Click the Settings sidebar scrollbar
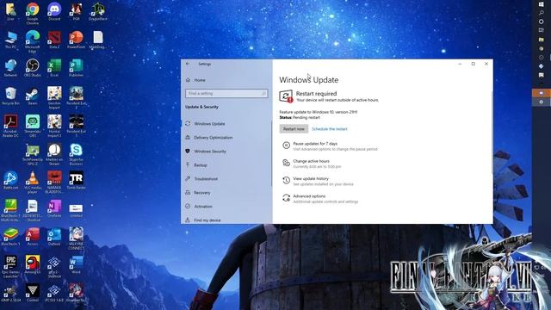Viewport: 551px width, 310px height. tap(271, 153)
